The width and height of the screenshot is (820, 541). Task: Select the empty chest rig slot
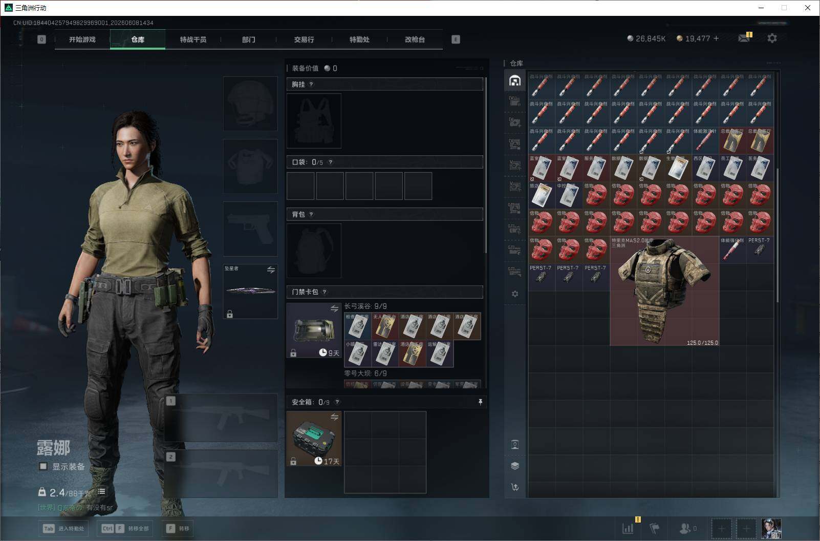point(314,121)
